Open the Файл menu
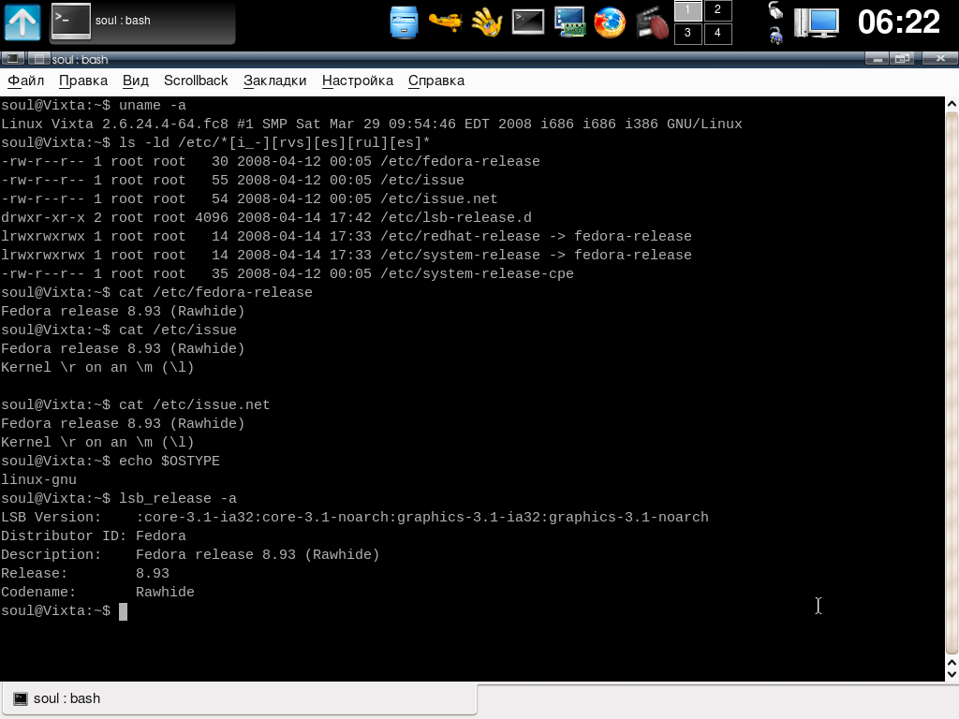This screenshot has height=719, width=959. coord(25,81)
